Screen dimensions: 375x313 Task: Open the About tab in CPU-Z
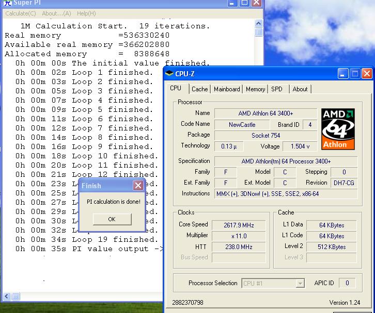(300, 89)
